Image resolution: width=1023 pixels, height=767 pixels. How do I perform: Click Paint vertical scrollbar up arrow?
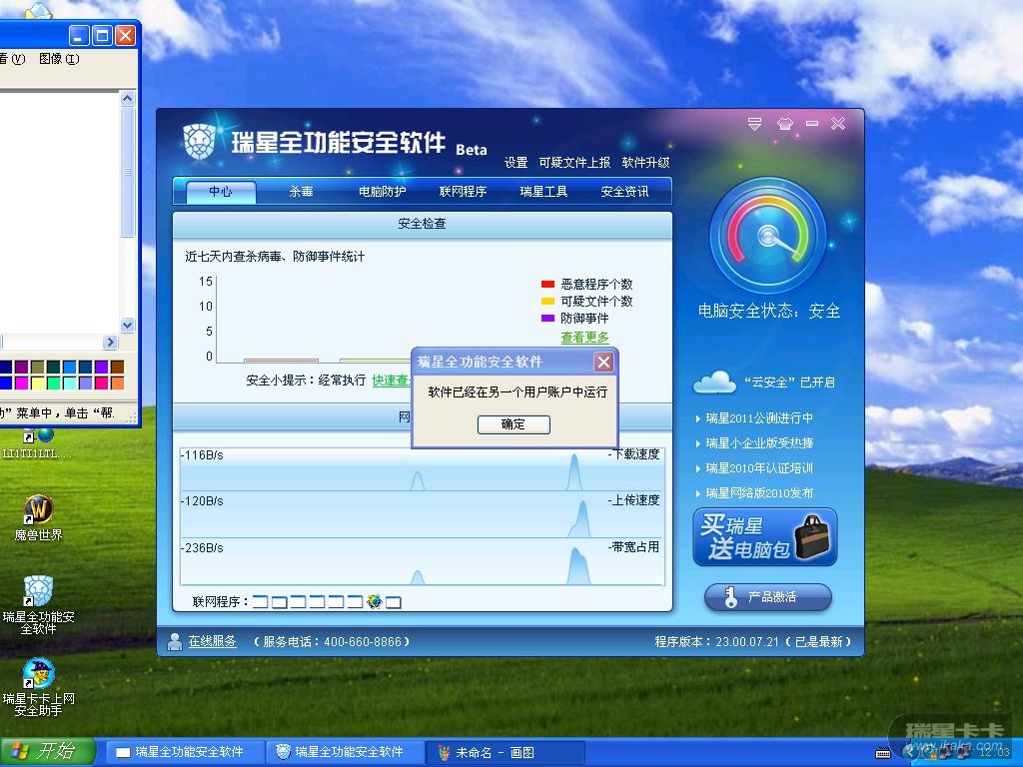point(128,99)
